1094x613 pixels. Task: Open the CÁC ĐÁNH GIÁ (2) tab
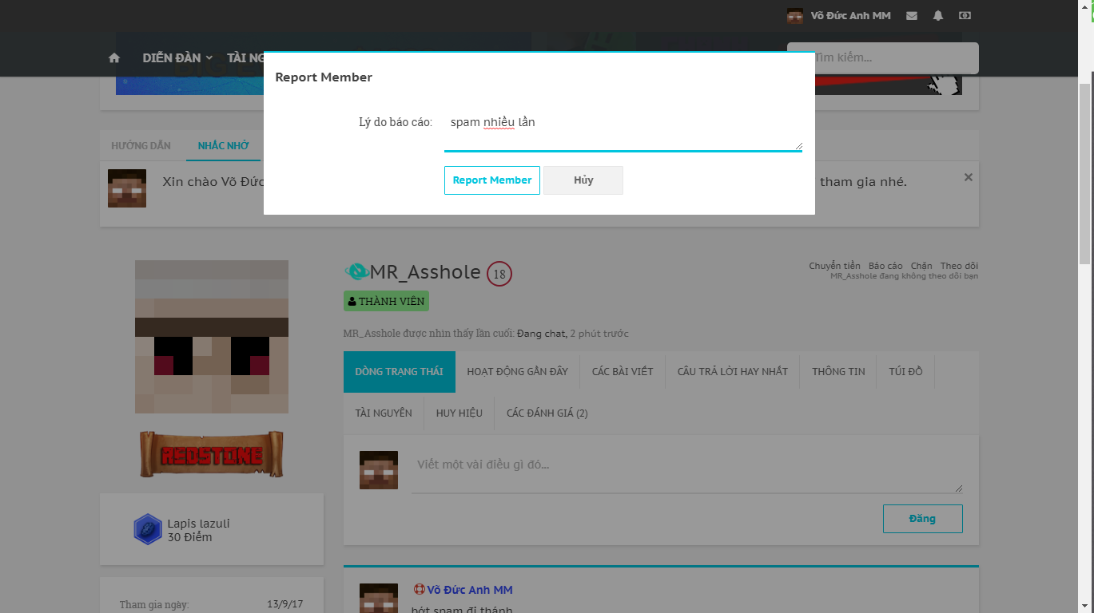click(x=547, y=413)
